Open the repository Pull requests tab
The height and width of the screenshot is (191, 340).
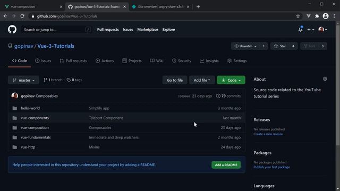pyautogui.click(x=73, y=61)
